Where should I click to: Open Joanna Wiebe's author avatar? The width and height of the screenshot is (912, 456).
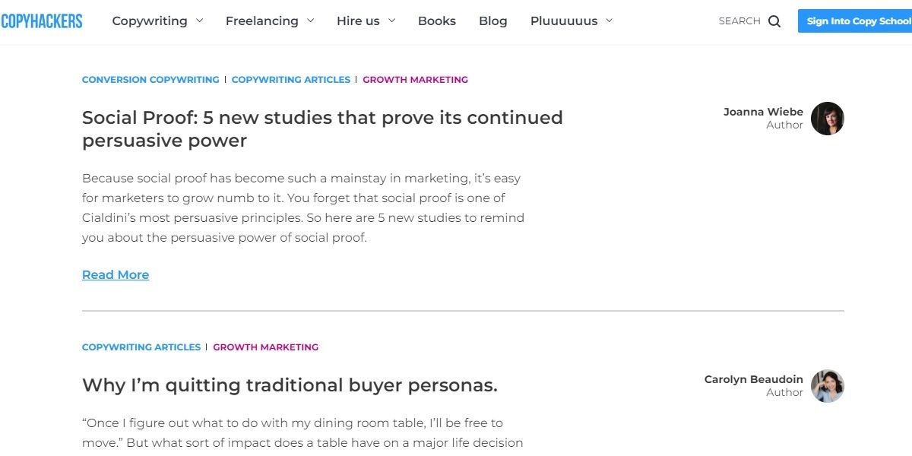(x=828, y=119)
